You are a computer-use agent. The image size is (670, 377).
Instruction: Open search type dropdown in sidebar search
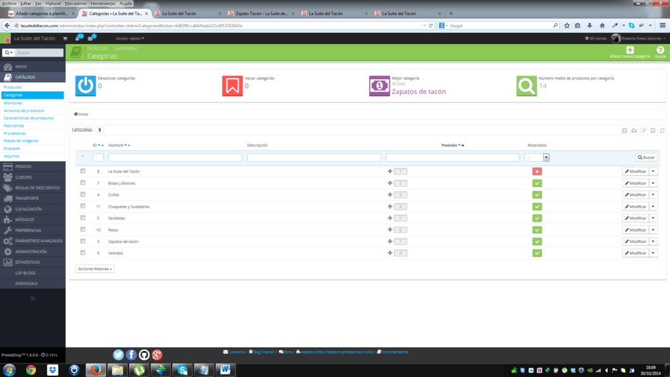click(x=9, y=52)
